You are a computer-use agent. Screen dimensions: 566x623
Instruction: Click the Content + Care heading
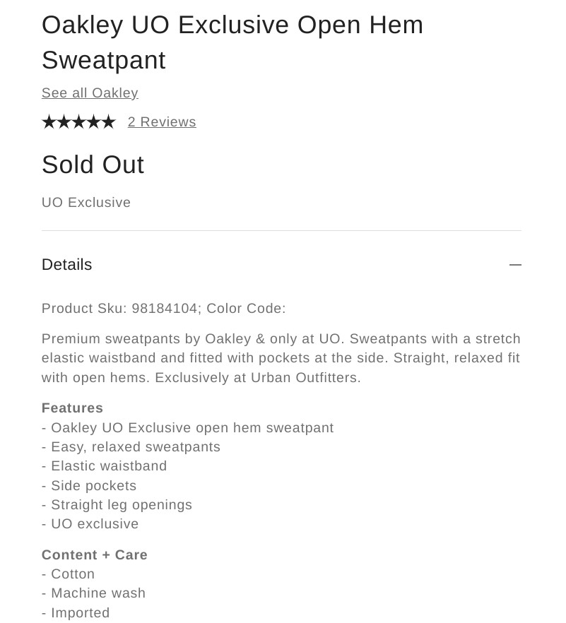tap(95, 555)
